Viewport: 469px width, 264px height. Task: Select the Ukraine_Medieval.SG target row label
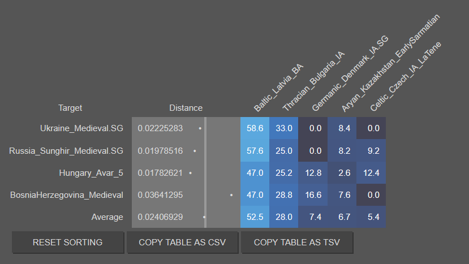click(x=81, y=128)
